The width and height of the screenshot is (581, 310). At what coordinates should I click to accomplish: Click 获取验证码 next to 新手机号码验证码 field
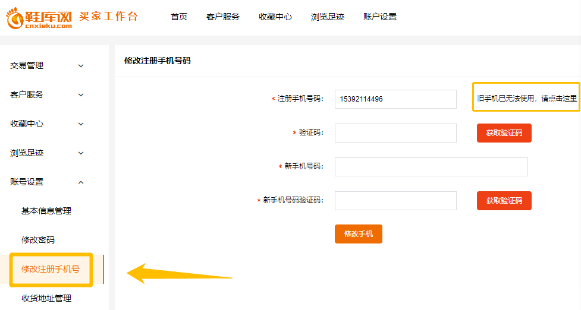pyautogui.click(x=504, y=201)
